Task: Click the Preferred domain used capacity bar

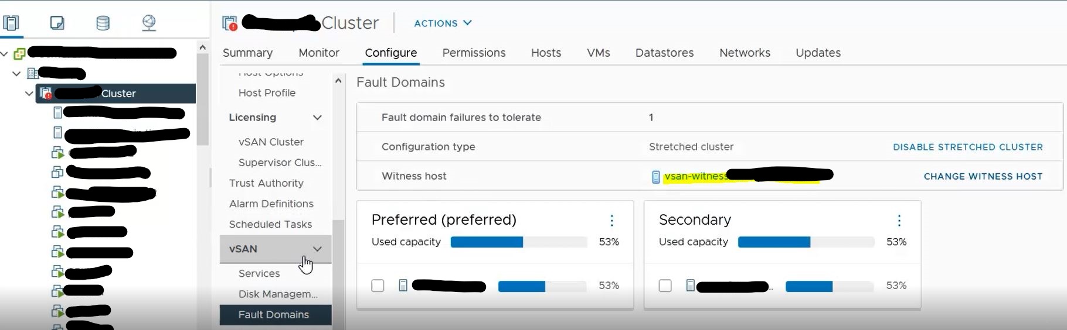Action: click(519, 242)
